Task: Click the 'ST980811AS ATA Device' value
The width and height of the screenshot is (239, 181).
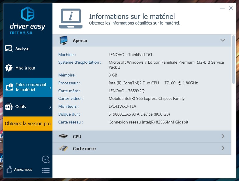Action: pyautogui.click(x=139, y=114)
